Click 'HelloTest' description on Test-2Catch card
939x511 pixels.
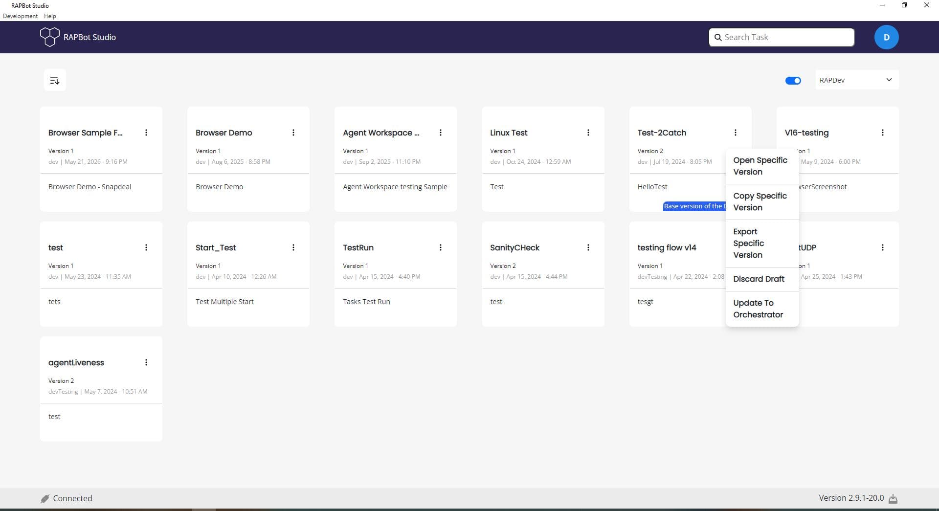pos(652,187)
